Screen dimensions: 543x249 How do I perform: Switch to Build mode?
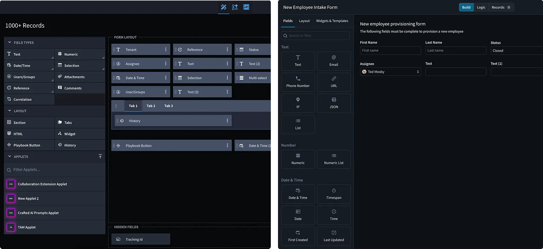pos(466,7)
